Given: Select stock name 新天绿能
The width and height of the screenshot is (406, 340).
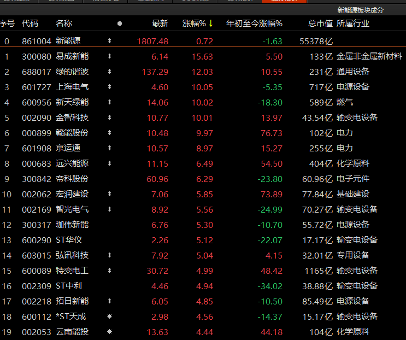Looking at the screenshot, I should point(72,102).
